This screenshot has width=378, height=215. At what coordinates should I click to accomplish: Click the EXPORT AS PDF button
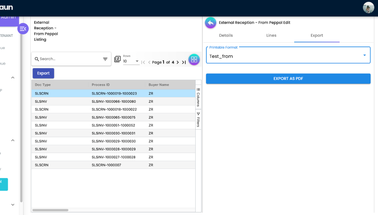point(288,79)
